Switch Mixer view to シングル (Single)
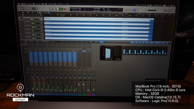The image size is (194, 109). [x=91, y=42]
